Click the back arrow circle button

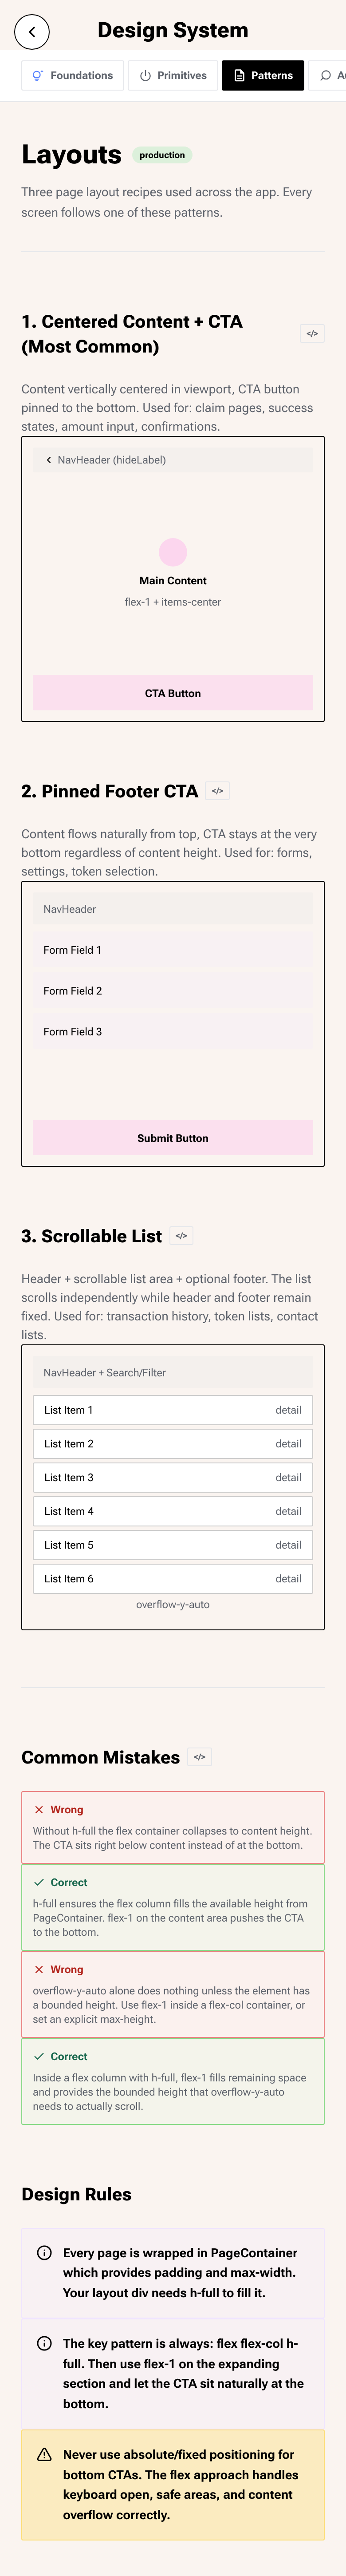[32, 32]
